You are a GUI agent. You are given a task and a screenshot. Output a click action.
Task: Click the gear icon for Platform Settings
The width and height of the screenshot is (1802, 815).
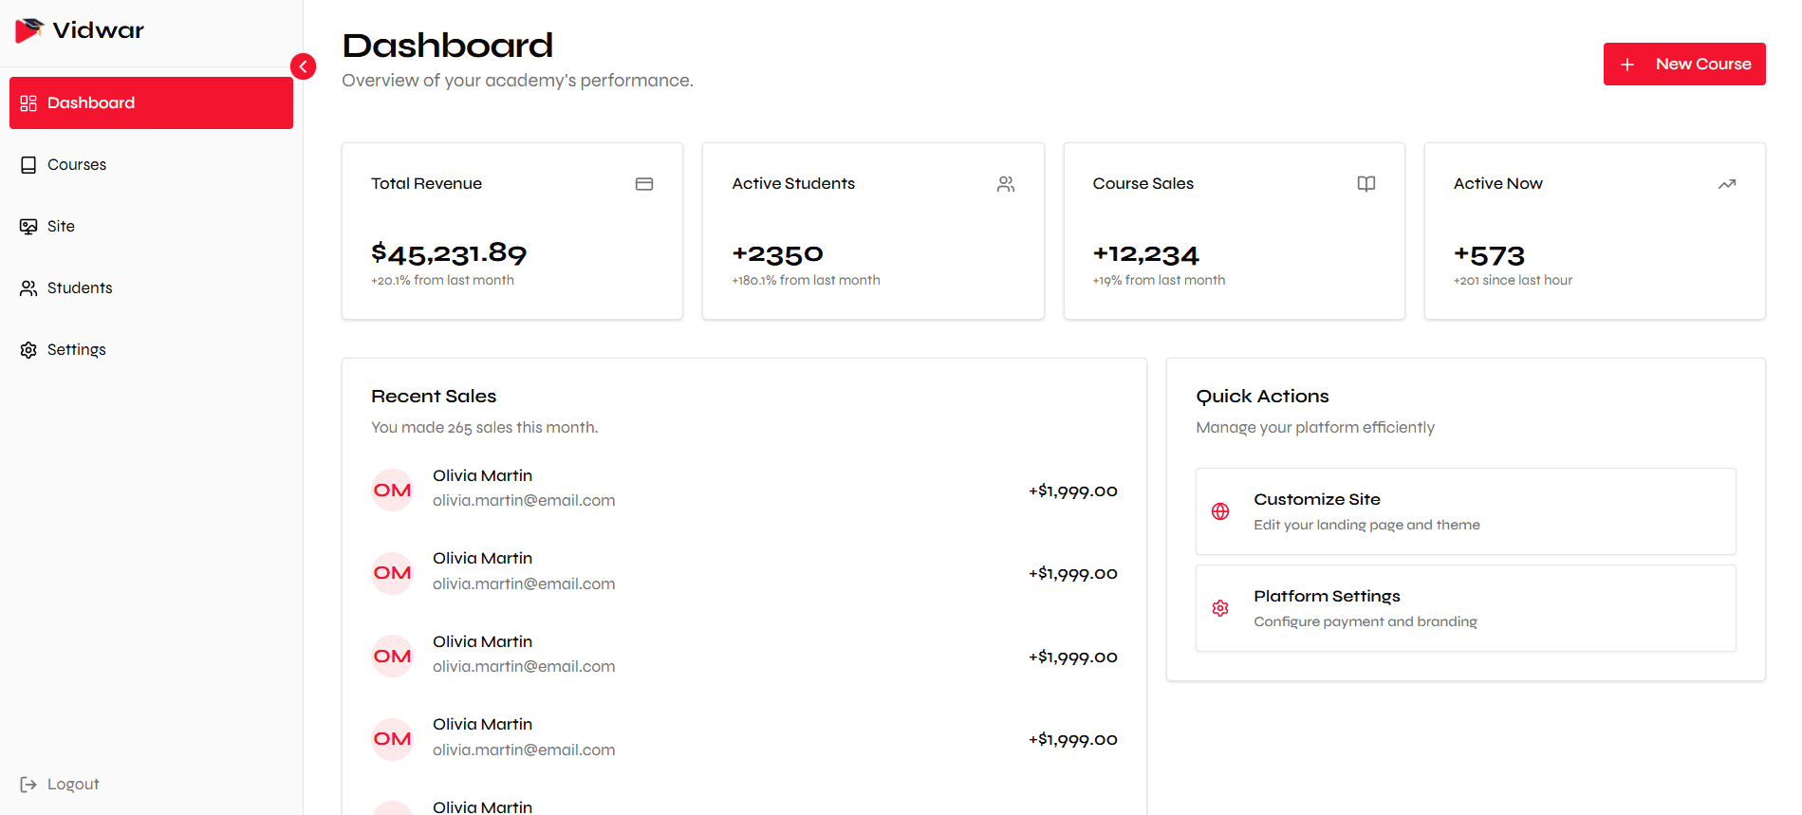click(1220, 608)
